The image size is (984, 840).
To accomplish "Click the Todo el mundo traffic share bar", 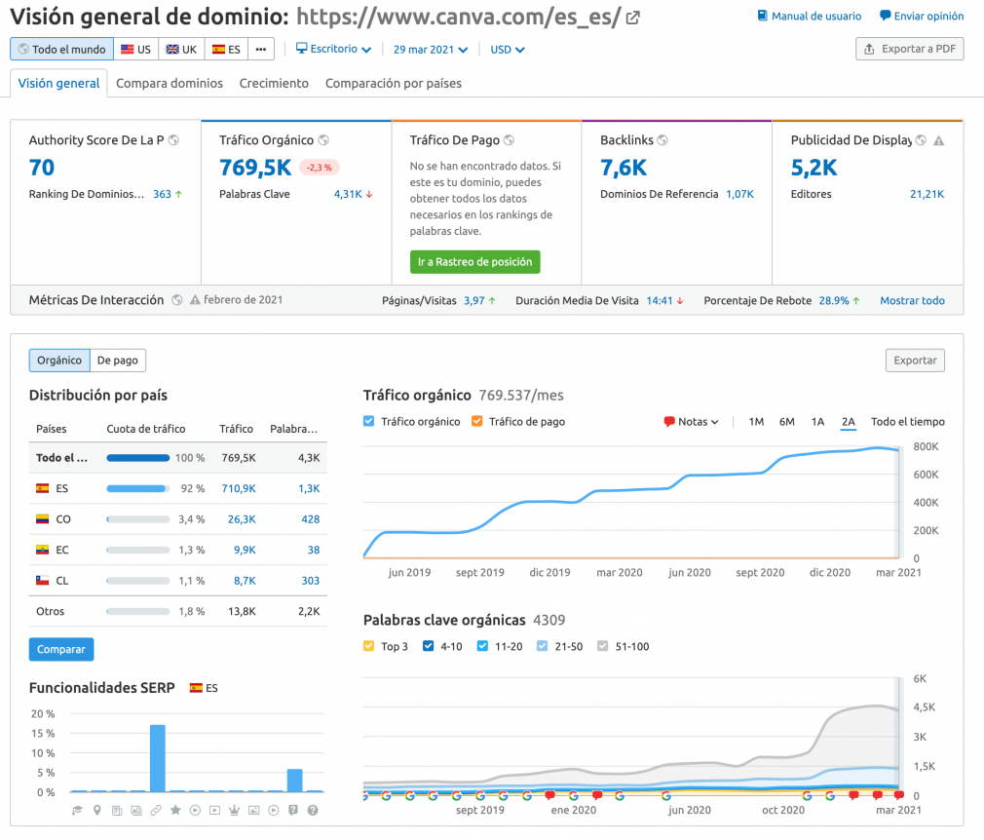I will [x=138, y=458].
